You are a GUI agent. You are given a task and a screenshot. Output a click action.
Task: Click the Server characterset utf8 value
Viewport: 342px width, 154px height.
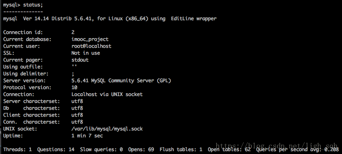[77, 101]
